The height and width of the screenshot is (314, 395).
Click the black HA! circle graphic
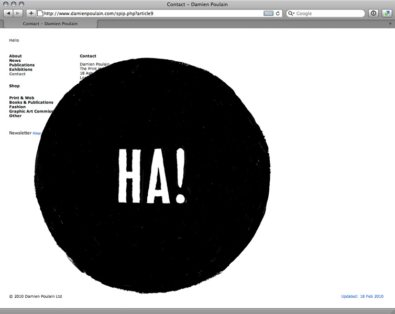point(152,175)
